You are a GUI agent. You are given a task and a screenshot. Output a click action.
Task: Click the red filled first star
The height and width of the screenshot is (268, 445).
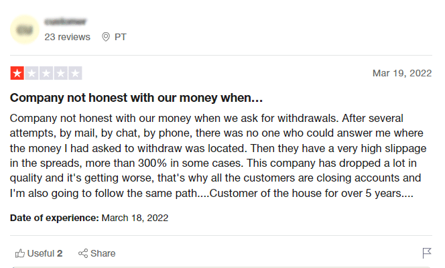(17, 73)
